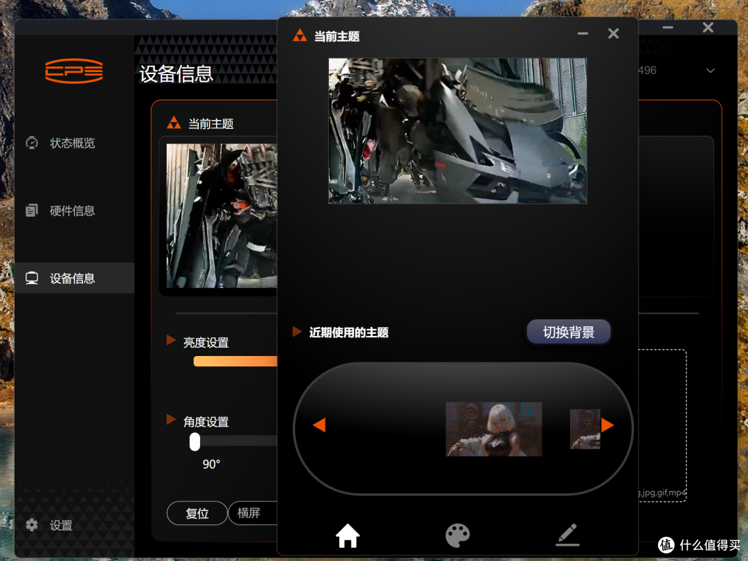
Task: Select the blonde girl theme thumbnail
Action: pos(494,429)
